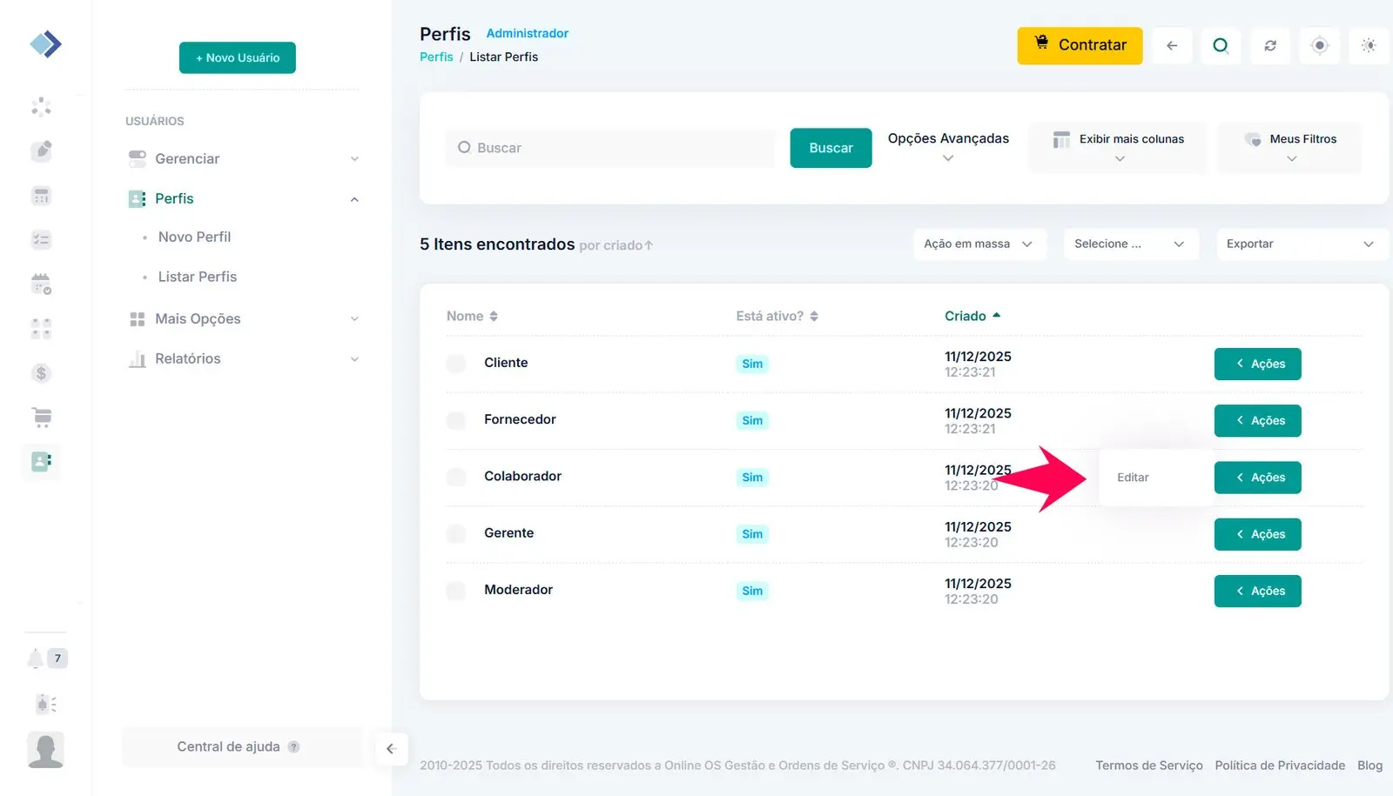1393x796 pixels.
Task: Toggle the light/dark theme sun icon
Action: coord(1369,45)
